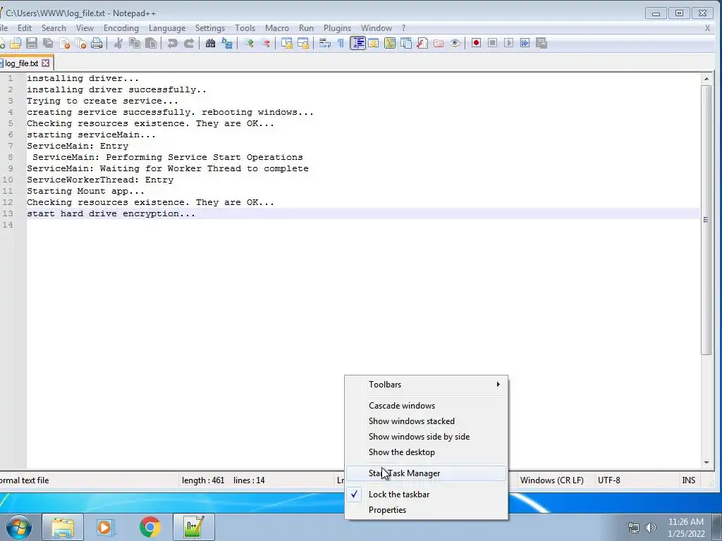The image size is (722, 541).
Task: Open the Edit menu
Action: pyautogui.click(x=25, y=28)
